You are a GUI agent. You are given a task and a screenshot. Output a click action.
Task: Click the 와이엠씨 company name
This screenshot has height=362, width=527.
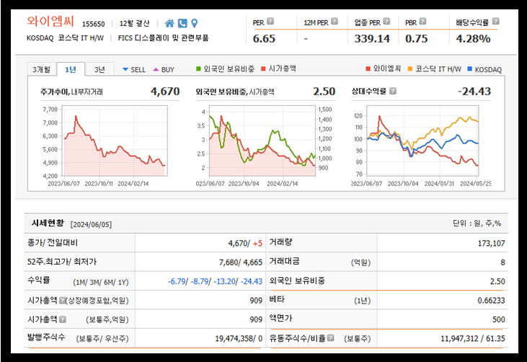pyautogui.click(x=50, y=21)
